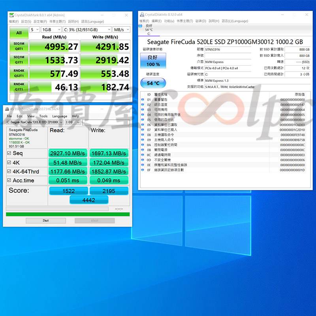The image size is (316, 316).
Task: Open CrystalDiskMark Help menu
Action: (x=73, y=21)
